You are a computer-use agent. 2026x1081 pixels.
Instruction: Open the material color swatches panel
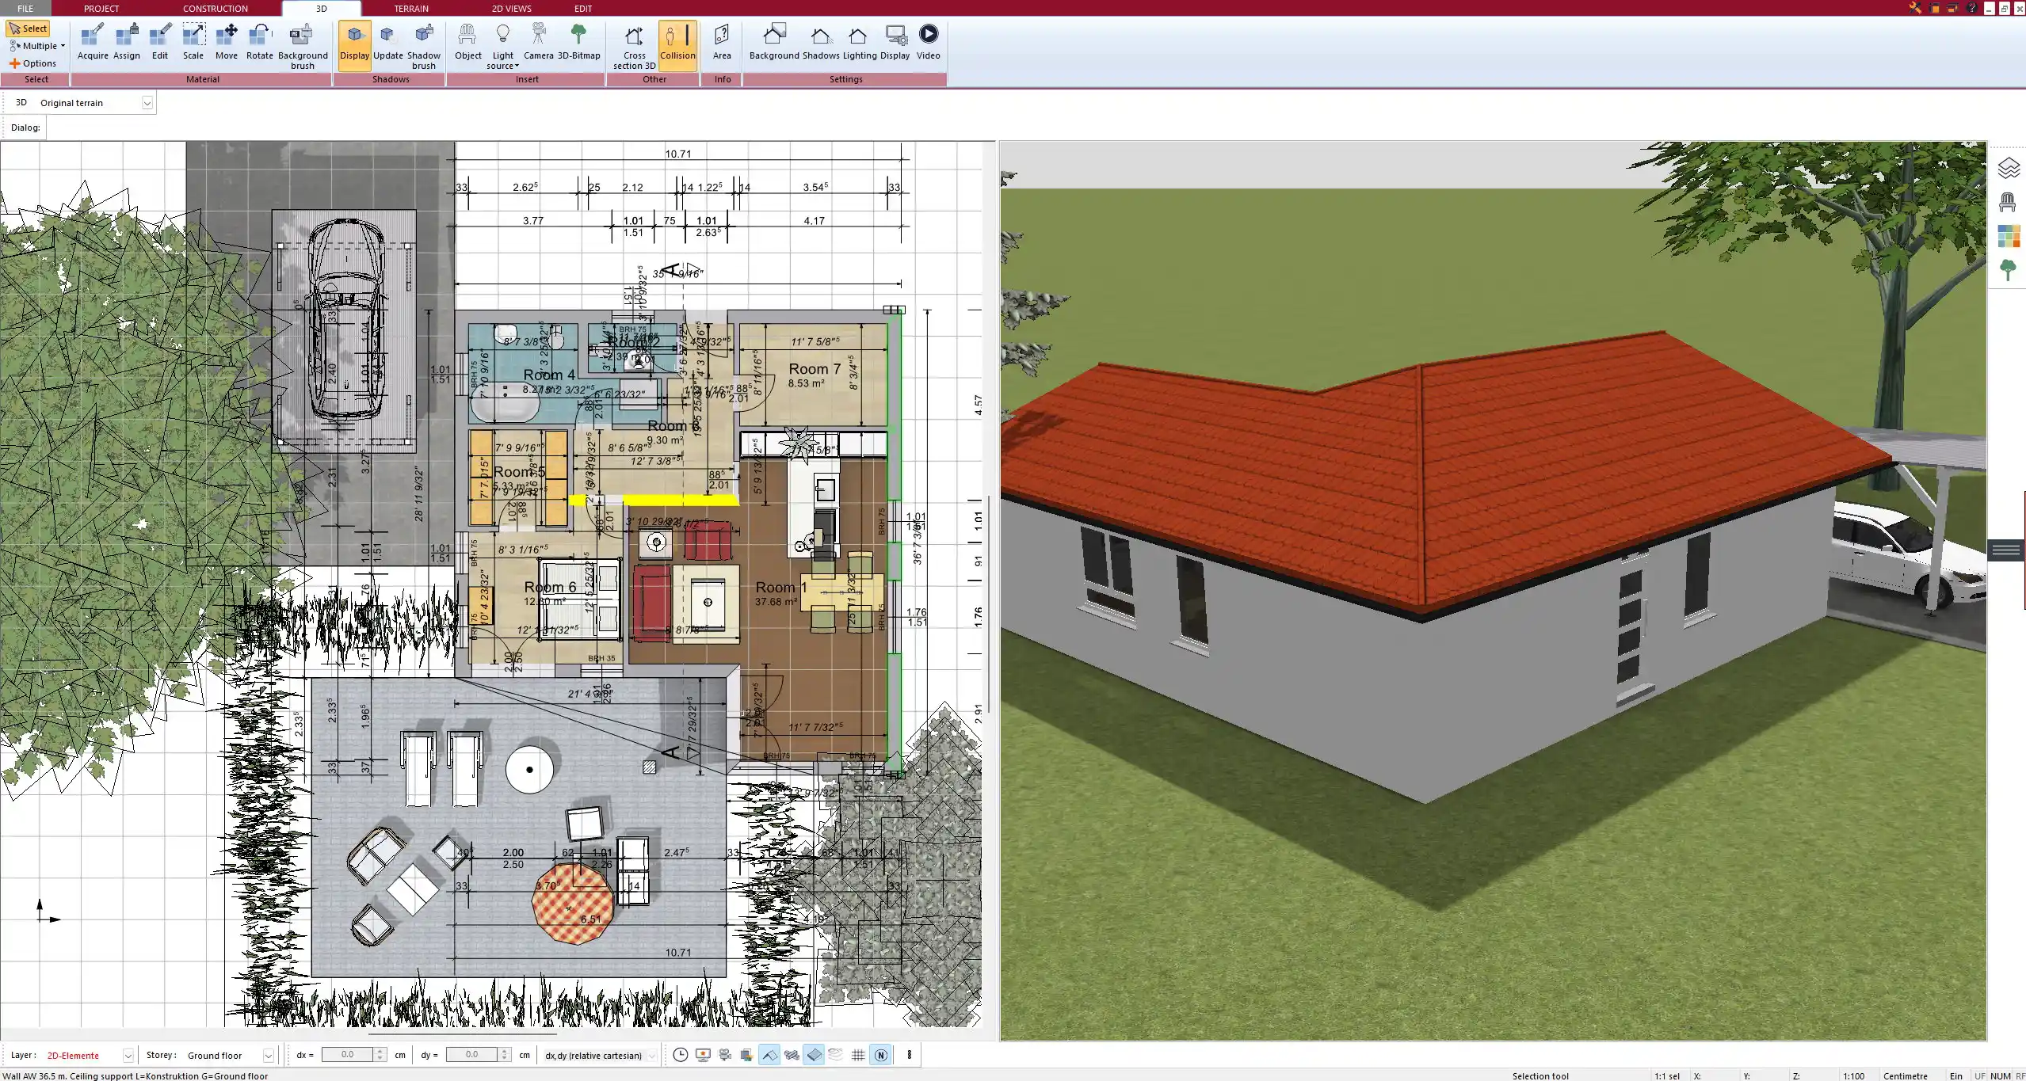tap(2009, 235)
